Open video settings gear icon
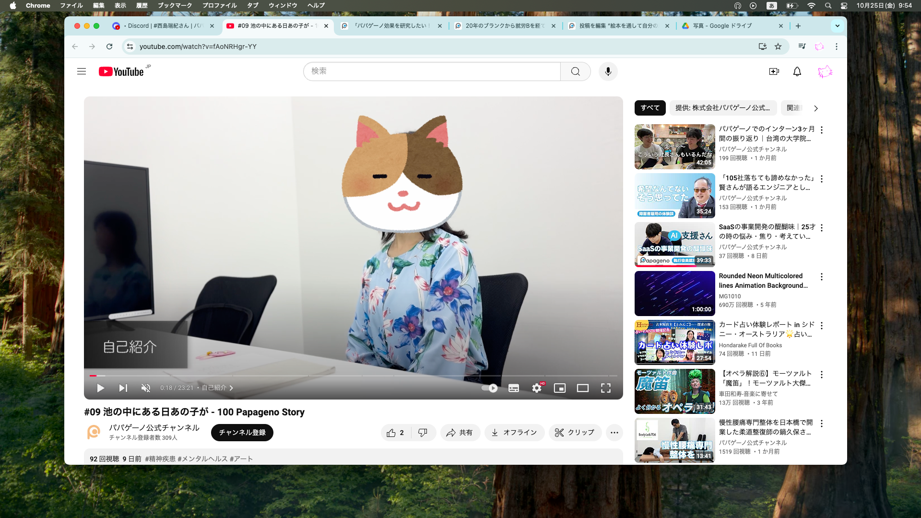 (537, 388)
